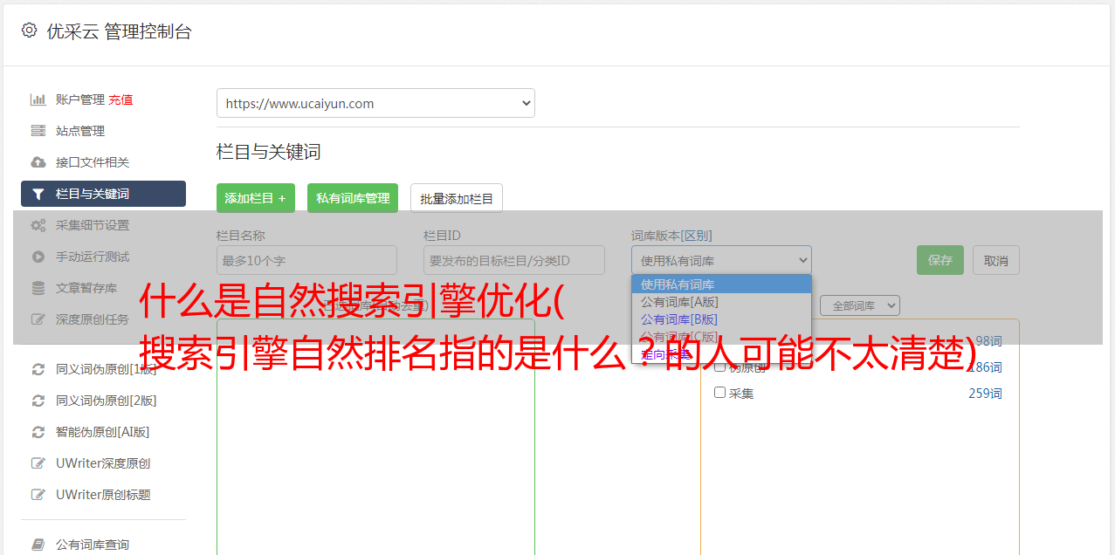This screenshot has width=1115, height=555.
Task: Open the site URL dropdown https://www.ucaiyun.com
Action: tap(375, 103)
